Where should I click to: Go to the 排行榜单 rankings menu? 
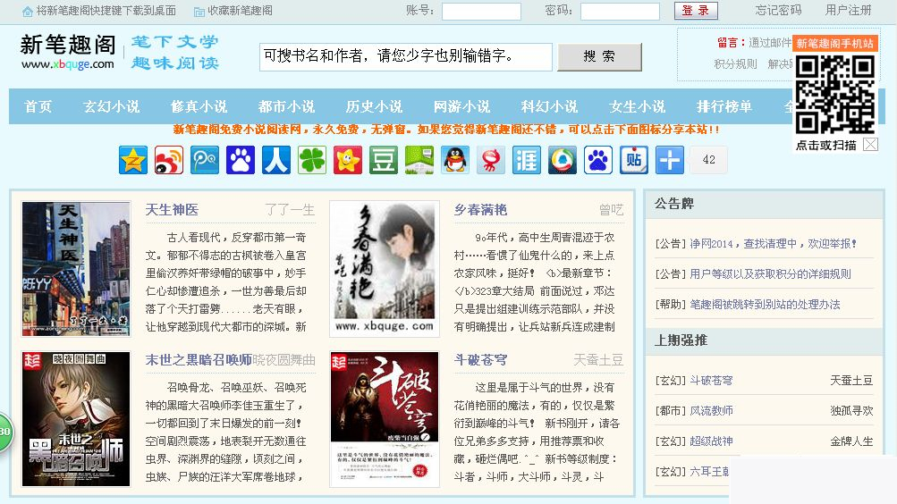[x=724, y=106]
